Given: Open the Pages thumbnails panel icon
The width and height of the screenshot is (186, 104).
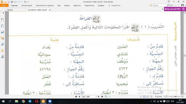Looking at the screenshot, I should tap(2, 26).
